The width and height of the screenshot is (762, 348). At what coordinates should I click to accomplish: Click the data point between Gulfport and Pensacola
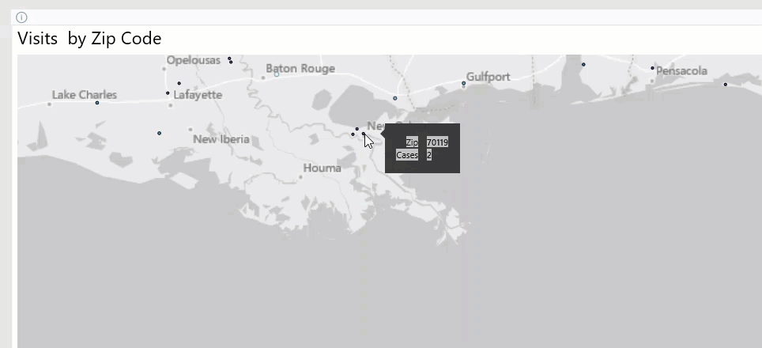pos(583,65)
